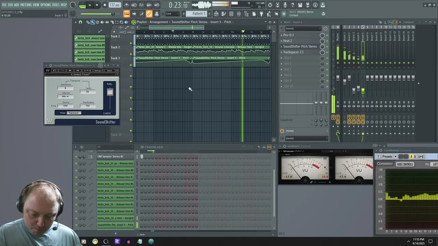
Task: Click the record button
Action: [x=105, y=5]
